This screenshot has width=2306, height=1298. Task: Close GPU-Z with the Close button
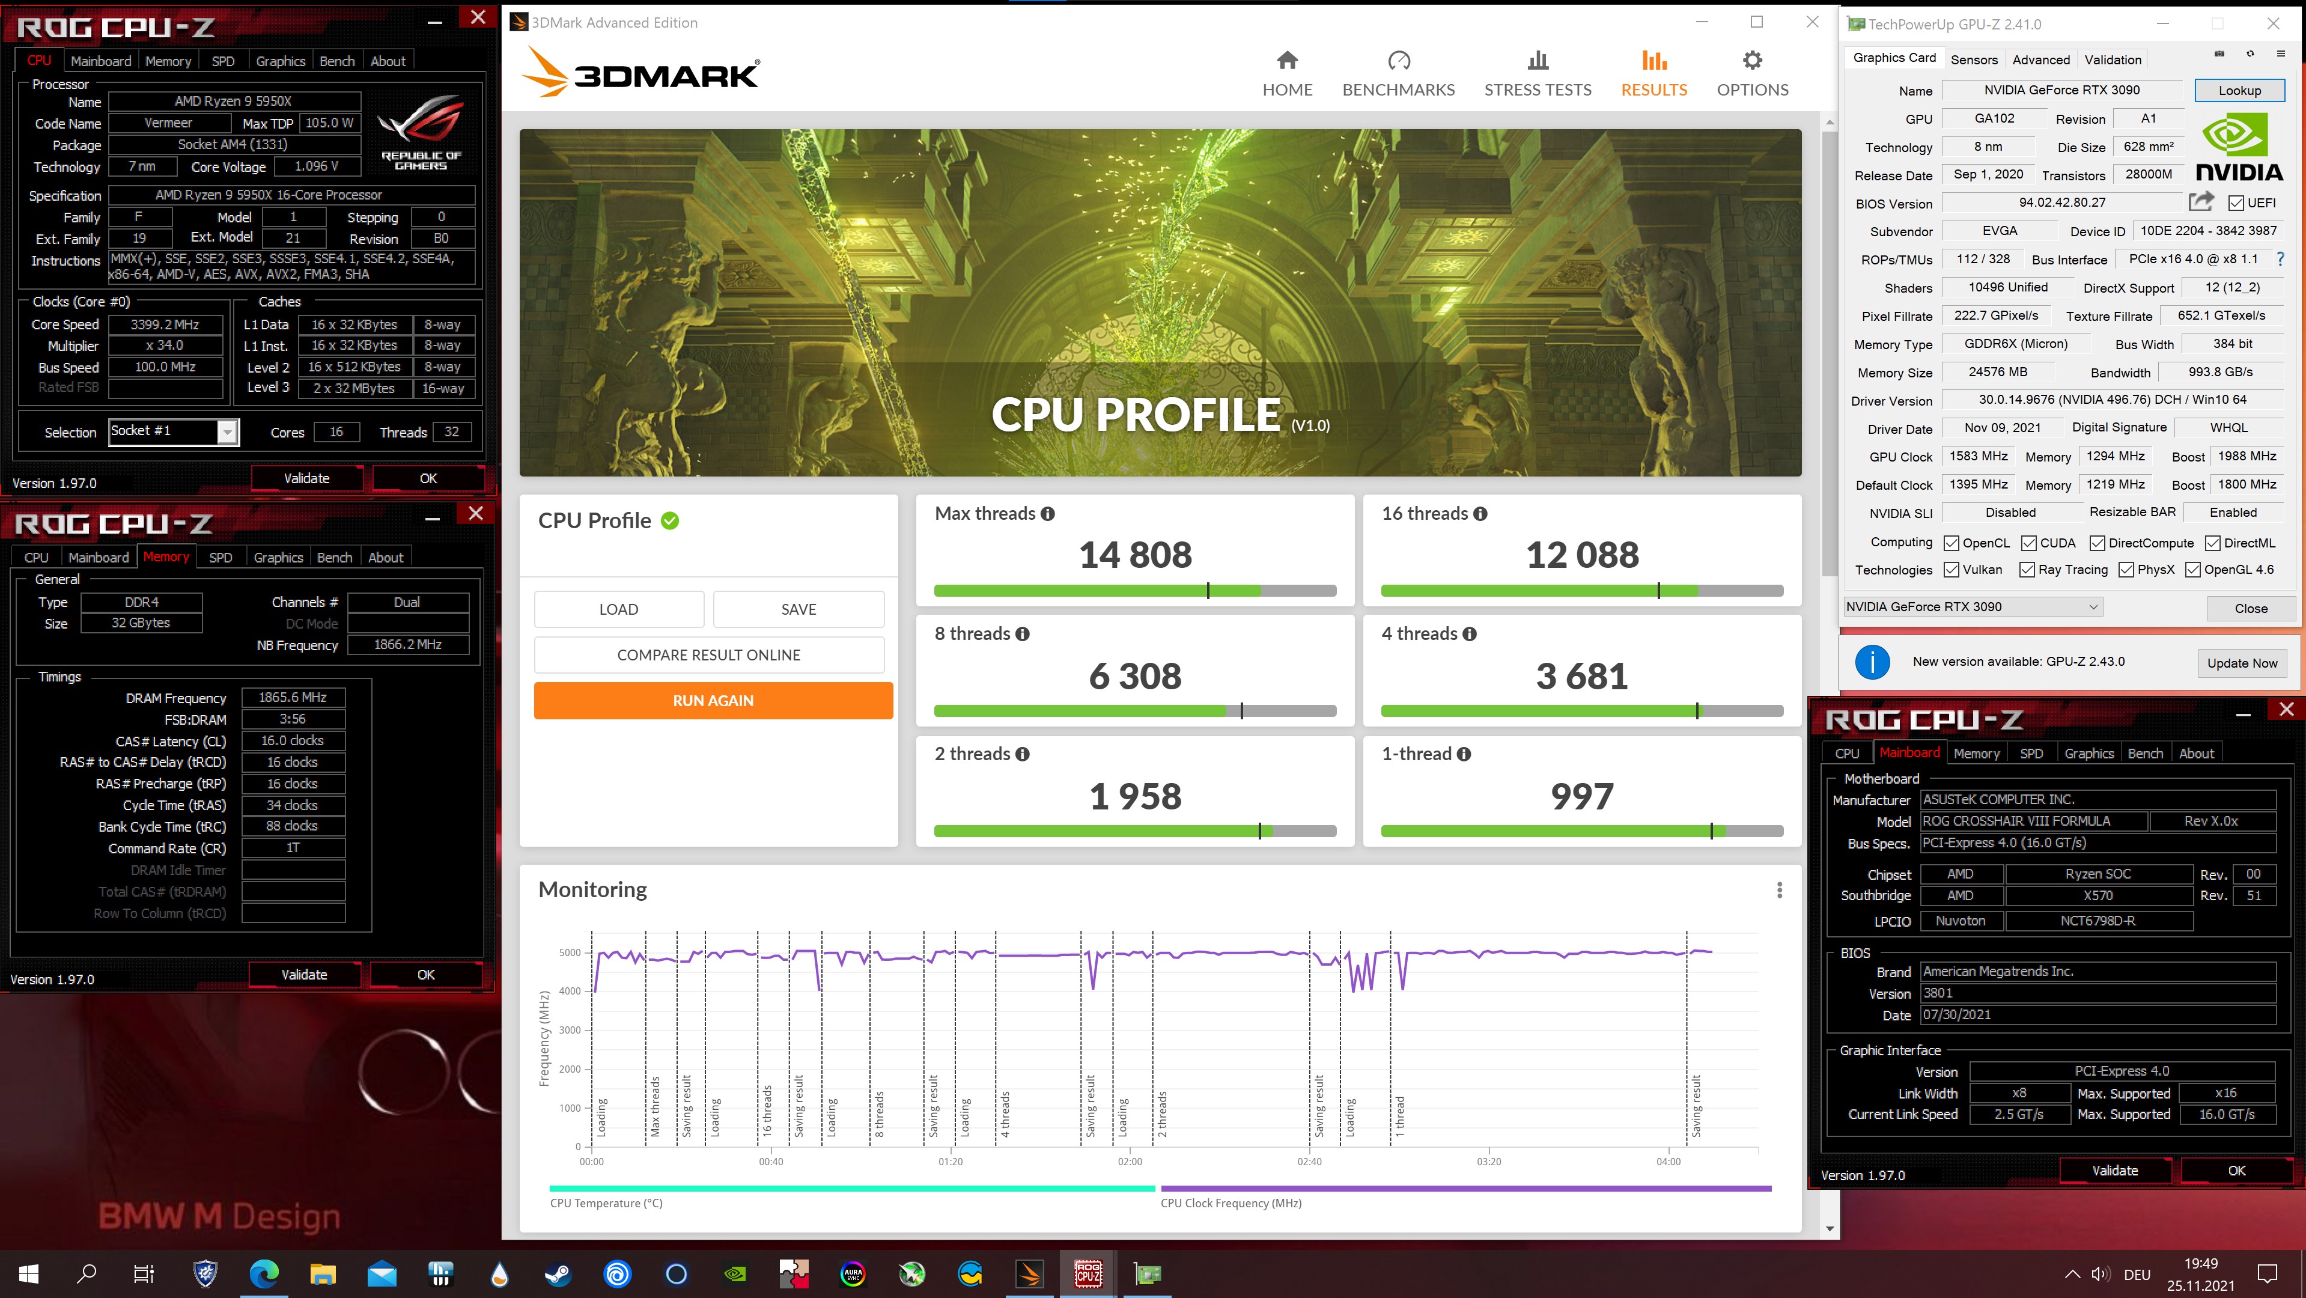(x=2250, y=608)
